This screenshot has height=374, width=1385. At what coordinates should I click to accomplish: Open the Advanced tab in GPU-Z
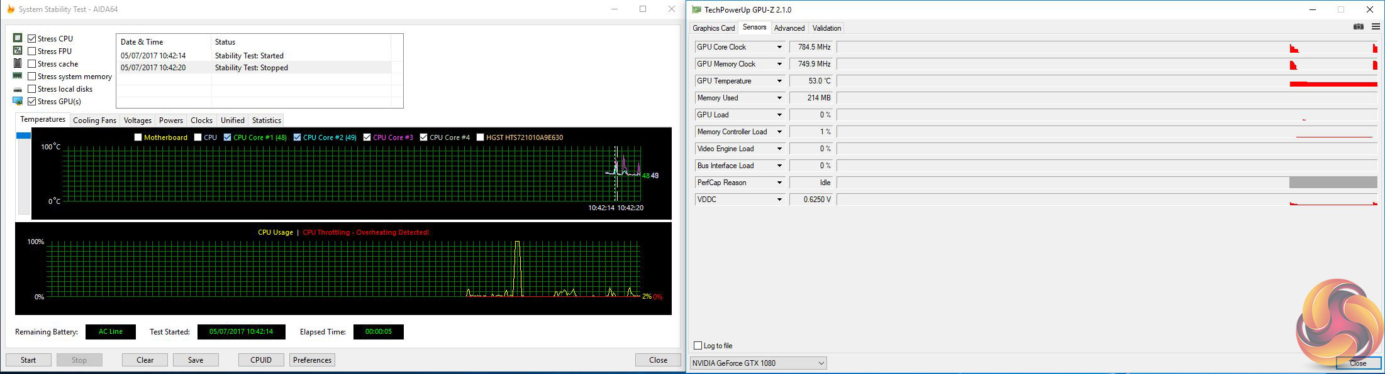[x=789, y=28]
